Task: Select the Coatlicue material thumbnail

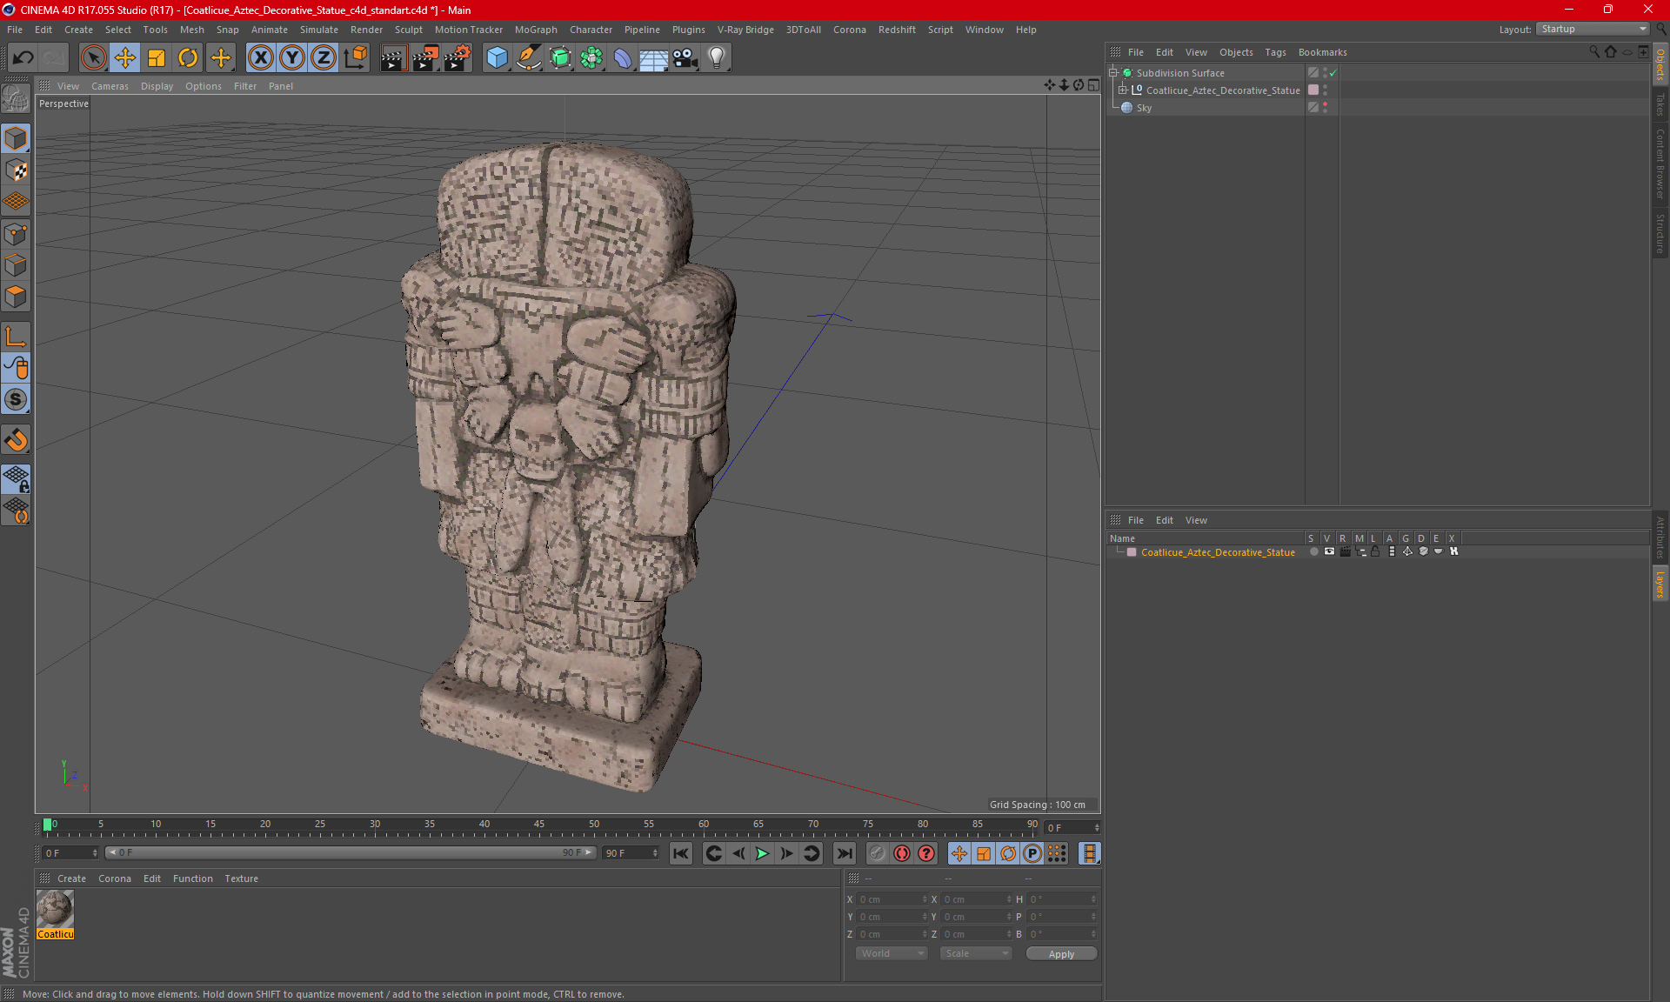Action: pyautogui.click(x=55, y=910)
